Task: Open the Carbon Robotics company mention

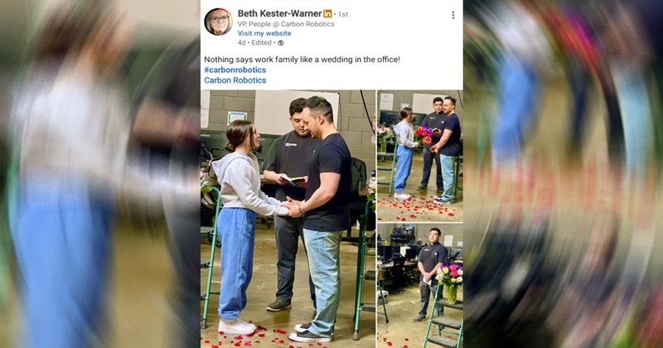Action: (x=235, y=80)
